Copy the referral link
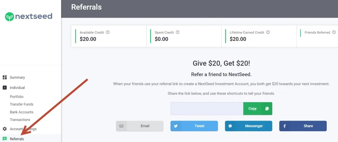Viewport: 338px width, 142px height. tap(258, 108)
